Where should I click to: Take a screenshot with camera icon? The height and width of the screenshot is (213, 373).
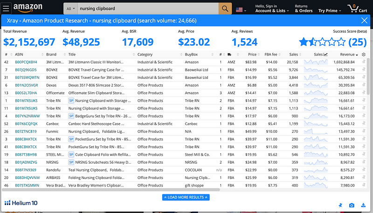point(352,205)
